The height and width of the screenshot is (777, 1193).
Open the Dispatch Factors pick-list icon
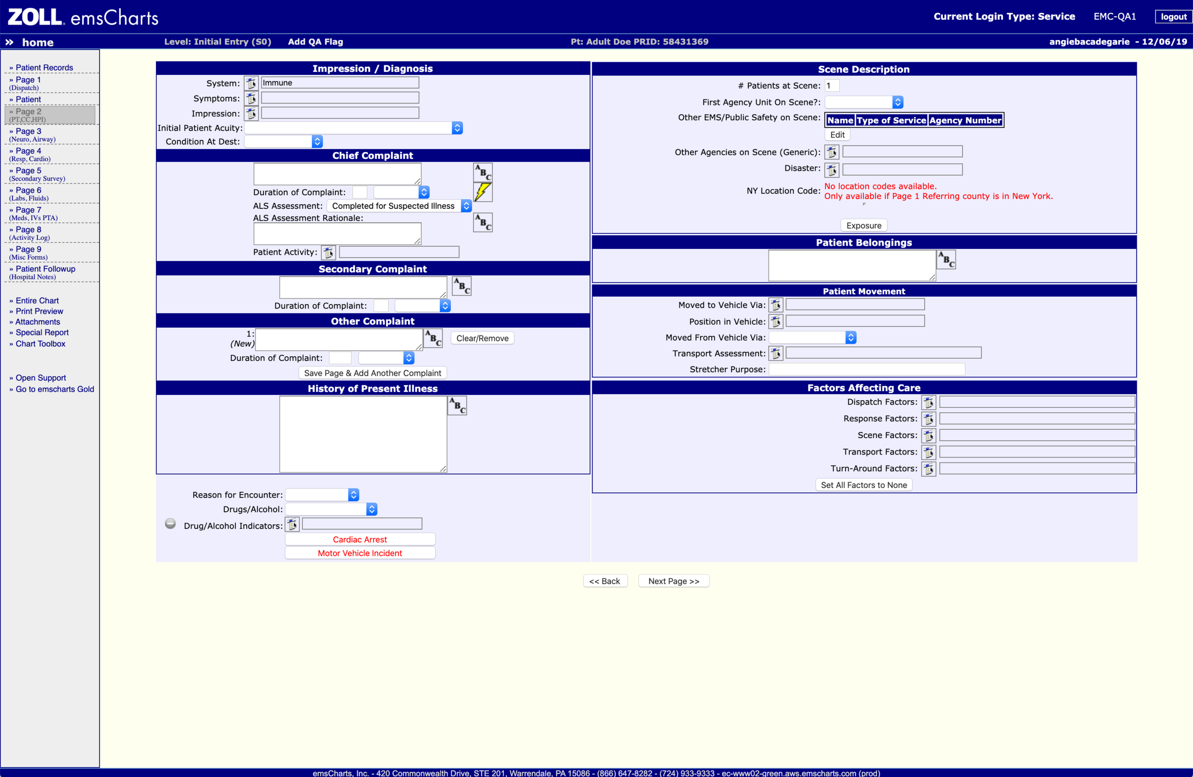tap(928, 401)
